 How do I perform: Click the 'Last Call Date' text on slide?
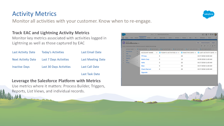coord(90,67)
